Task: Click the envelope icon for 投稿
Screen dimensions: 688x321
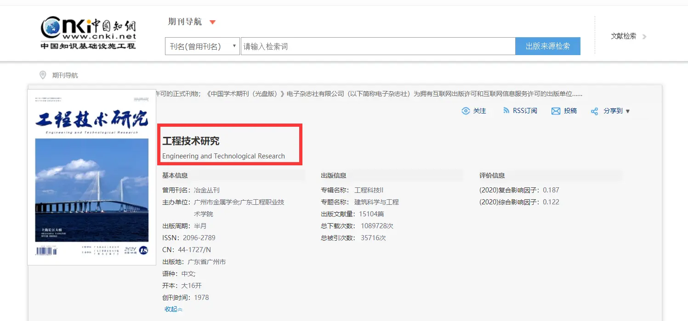Action: coord(556,111)
